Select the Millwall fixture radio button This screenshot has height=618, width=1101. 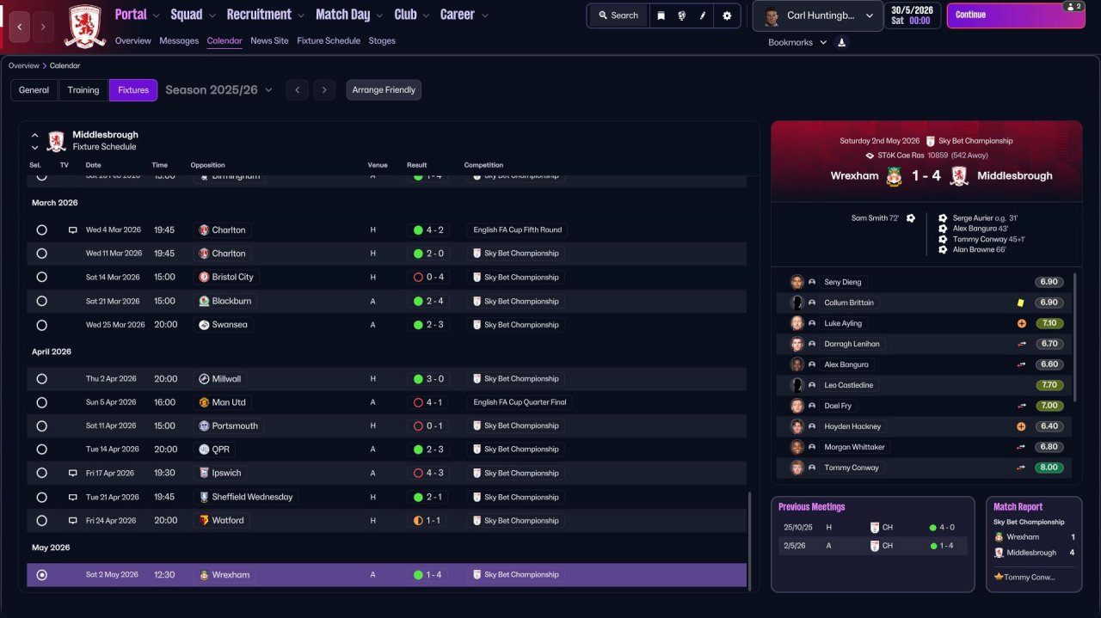tap(41, 378)
